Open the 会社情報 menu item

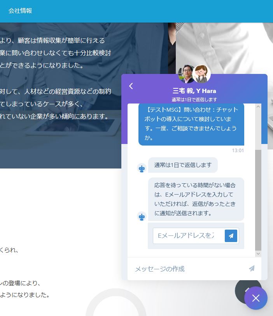20,11
